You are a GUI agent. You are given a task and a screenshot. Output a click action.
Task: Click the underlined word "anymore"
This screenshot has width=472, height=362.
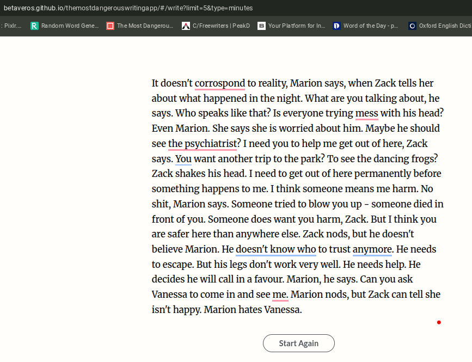(372, 249)
